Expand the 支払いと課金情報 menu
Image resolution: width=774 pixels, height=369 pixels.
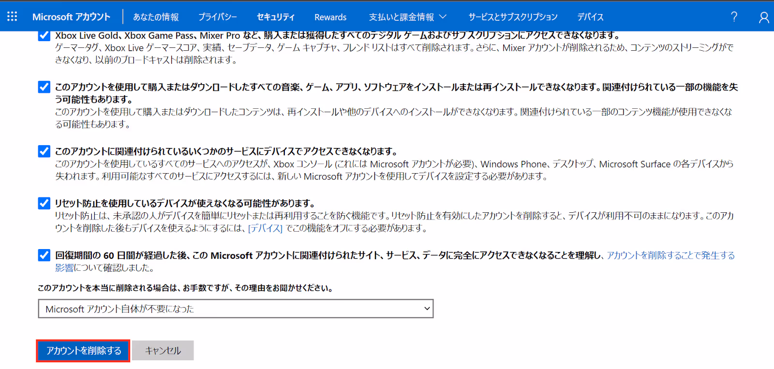point(407,17)
